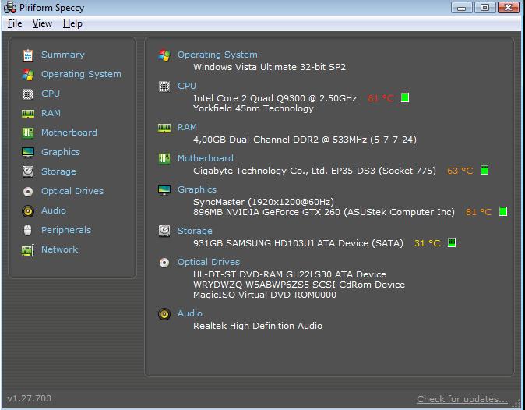Click the green motherboard temperature indicator icon

click(484, 170)
